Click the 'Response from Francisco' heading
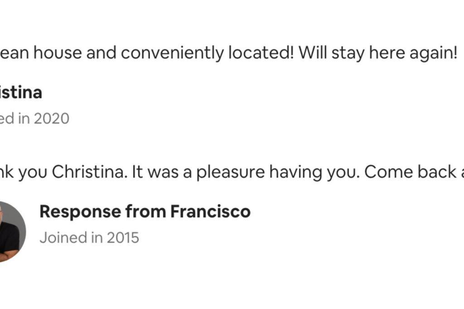This screenshot has height=309, width=464. coord(145,212)
